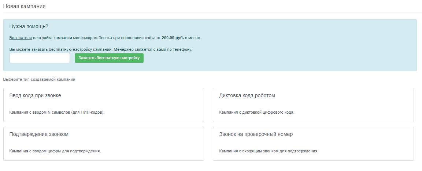Screen dimensions: 422x171
Task: Click description about ввод N символов для ПИН-кодов
Action: click(57, 112)
